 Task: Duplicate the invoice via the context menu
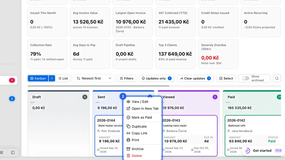tap(142, 126)
